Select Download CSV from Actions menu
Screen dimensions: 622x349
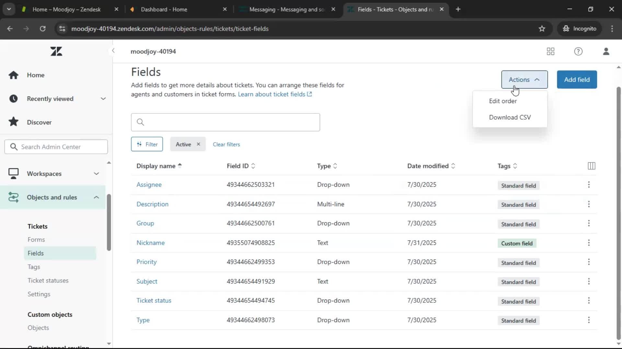[x=510, y=117]
